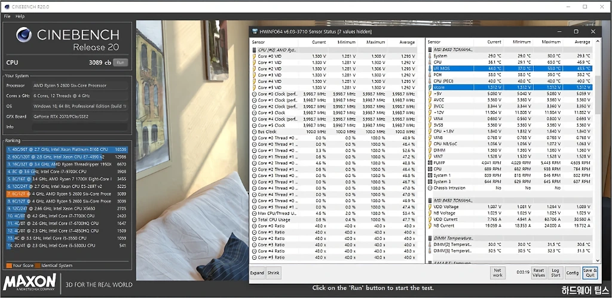Click the Total CPU Usage row icon
The height and width of the screenshot is (298, 612).
pyautogui.click(x=255, y=220)
